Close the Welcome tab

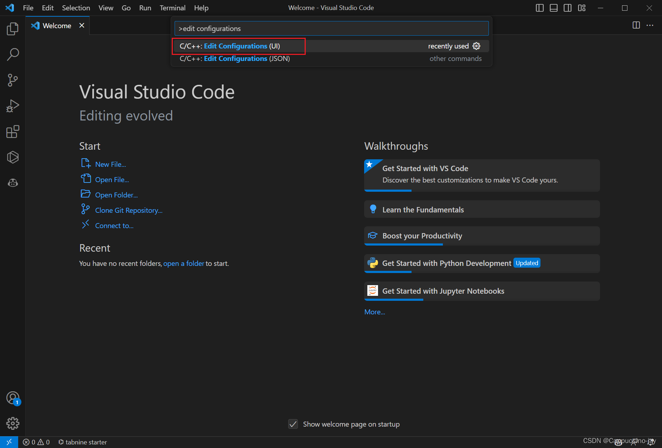[82, 25]
